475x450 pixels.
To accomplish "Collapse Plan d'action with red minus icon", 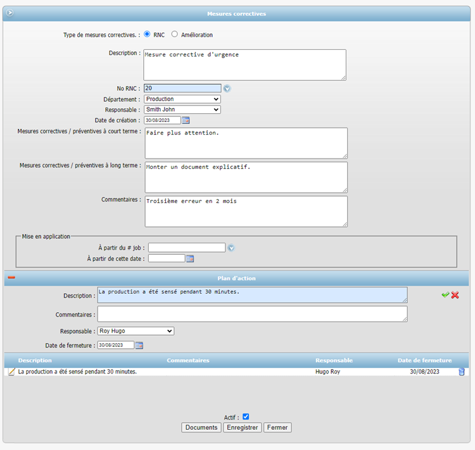I will 11,277.
